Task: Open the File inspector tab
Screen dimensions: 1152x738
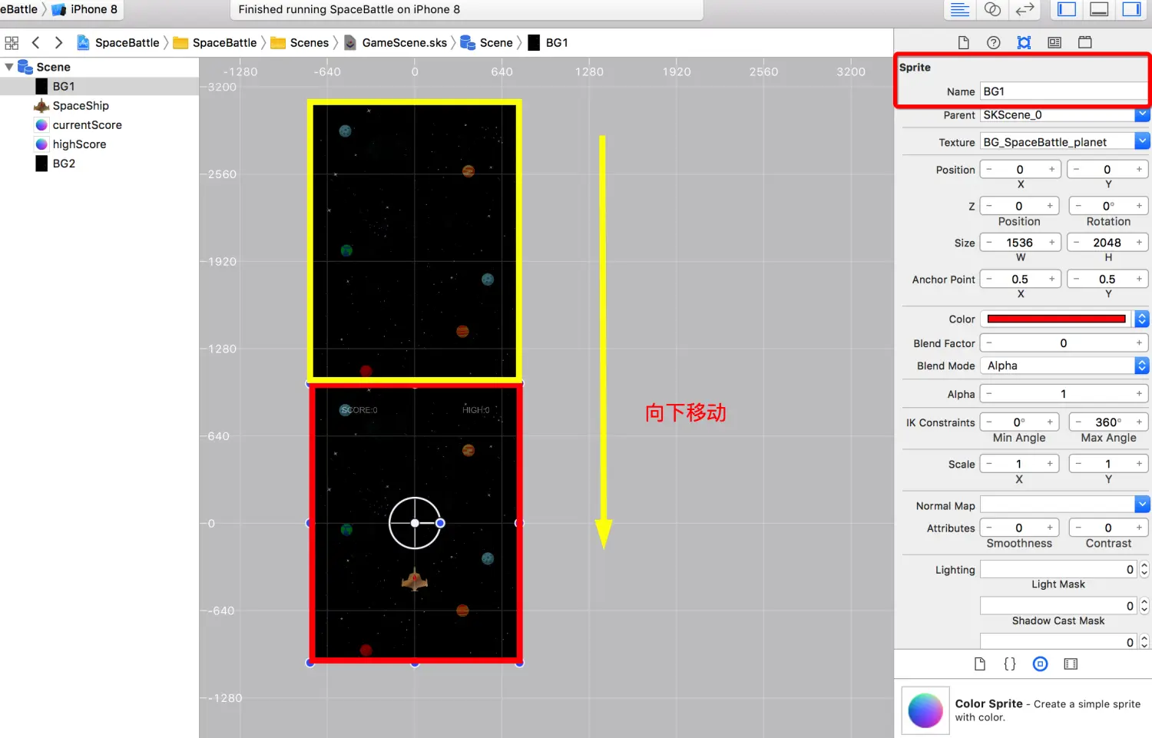Action: pyautogui.click(x=963, y=43)
